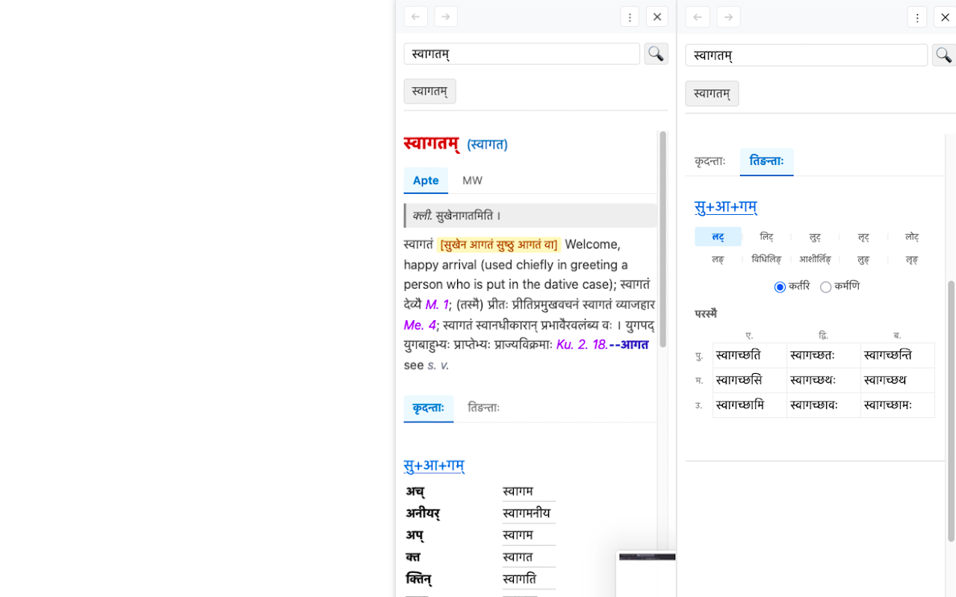956x597 pixels.
Task: Click the Me. 4 citation reference
Action: tap(420, 325)
